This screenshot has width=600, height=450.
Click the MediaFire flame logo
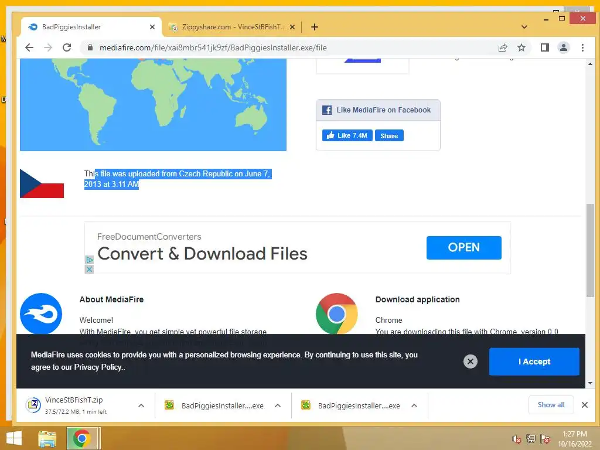pyautogui.click(x=41, y=314)
